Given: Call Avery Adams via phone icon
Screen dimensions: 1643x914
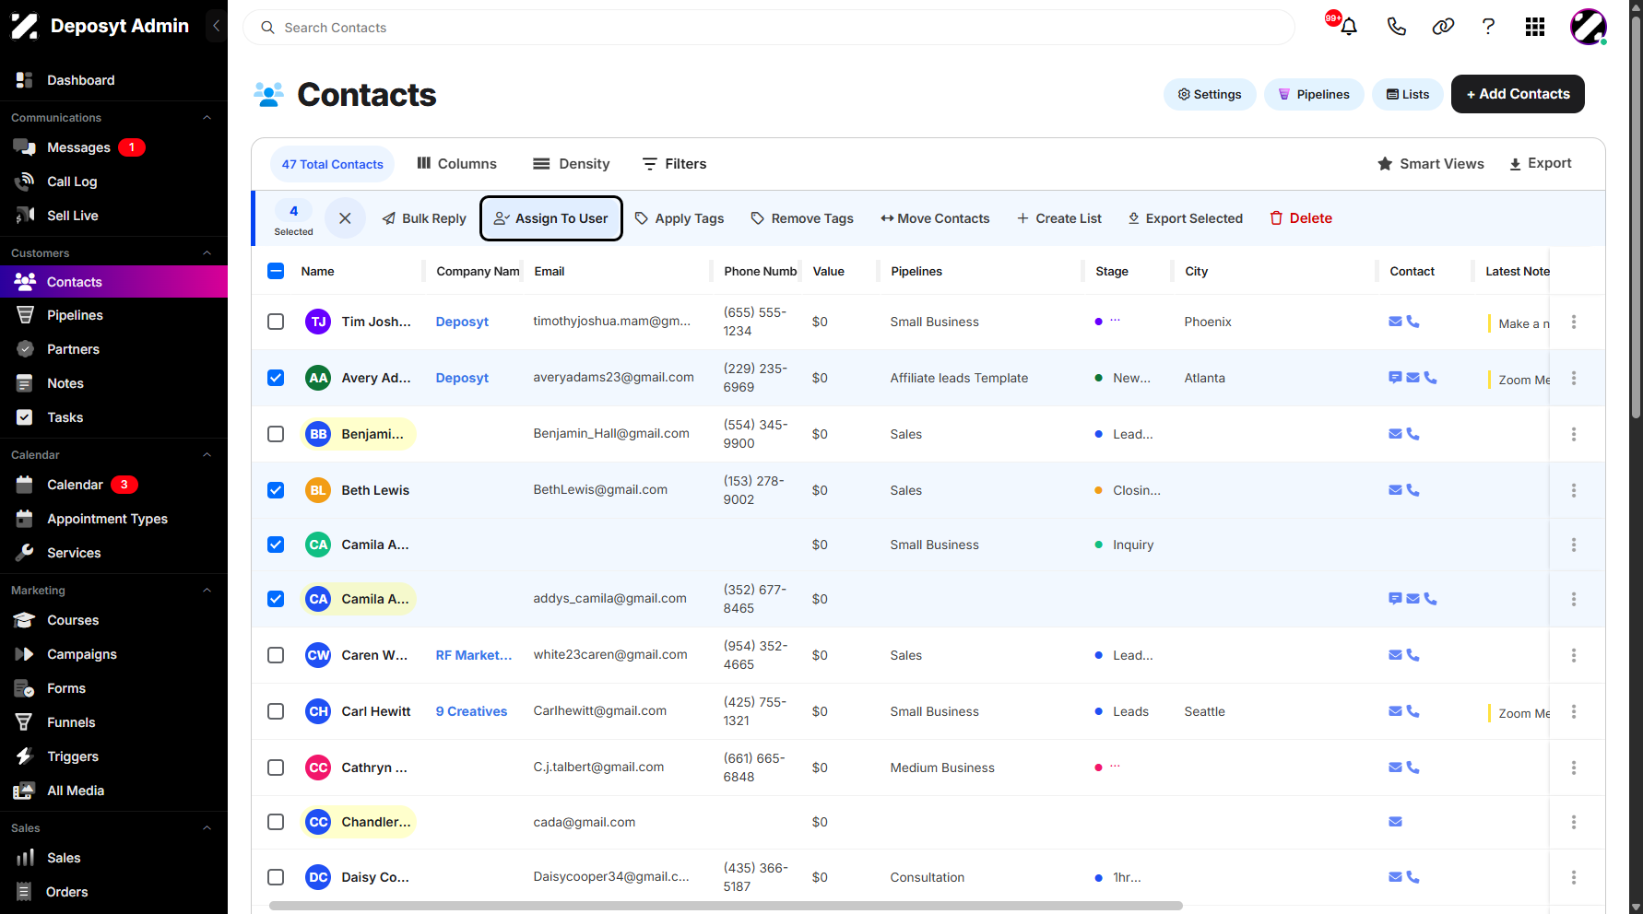Looking at the screenshot, I should (x=1430, y=378).
